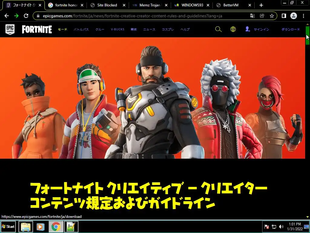Click the ダウンロード button
This screenshot has width=310, height=233.
point(291,29)
